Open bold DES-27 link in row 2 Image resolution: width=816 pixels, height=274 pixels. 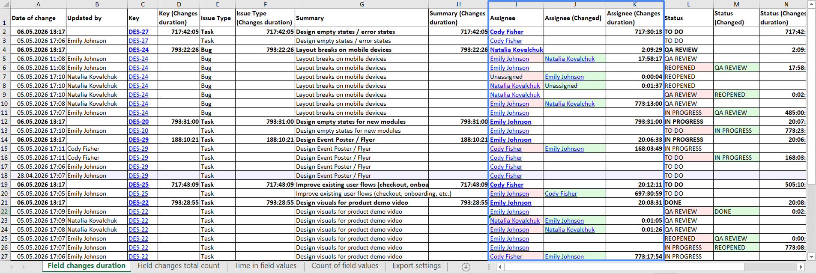coord(138,32)
